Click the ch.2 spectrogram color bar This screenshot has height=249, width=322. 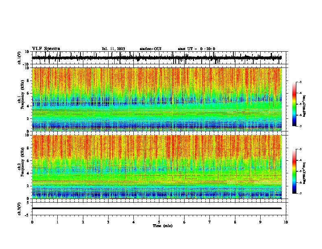pyautogui.click(x=294, y=171)
